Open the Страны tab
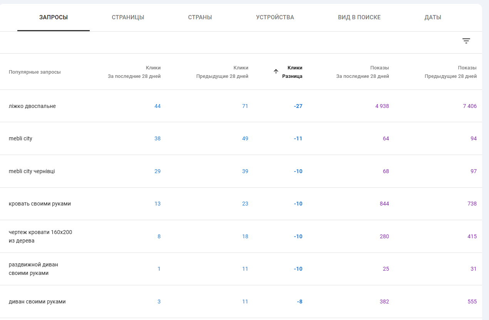 pyautogui.click(x=200, y=17)
